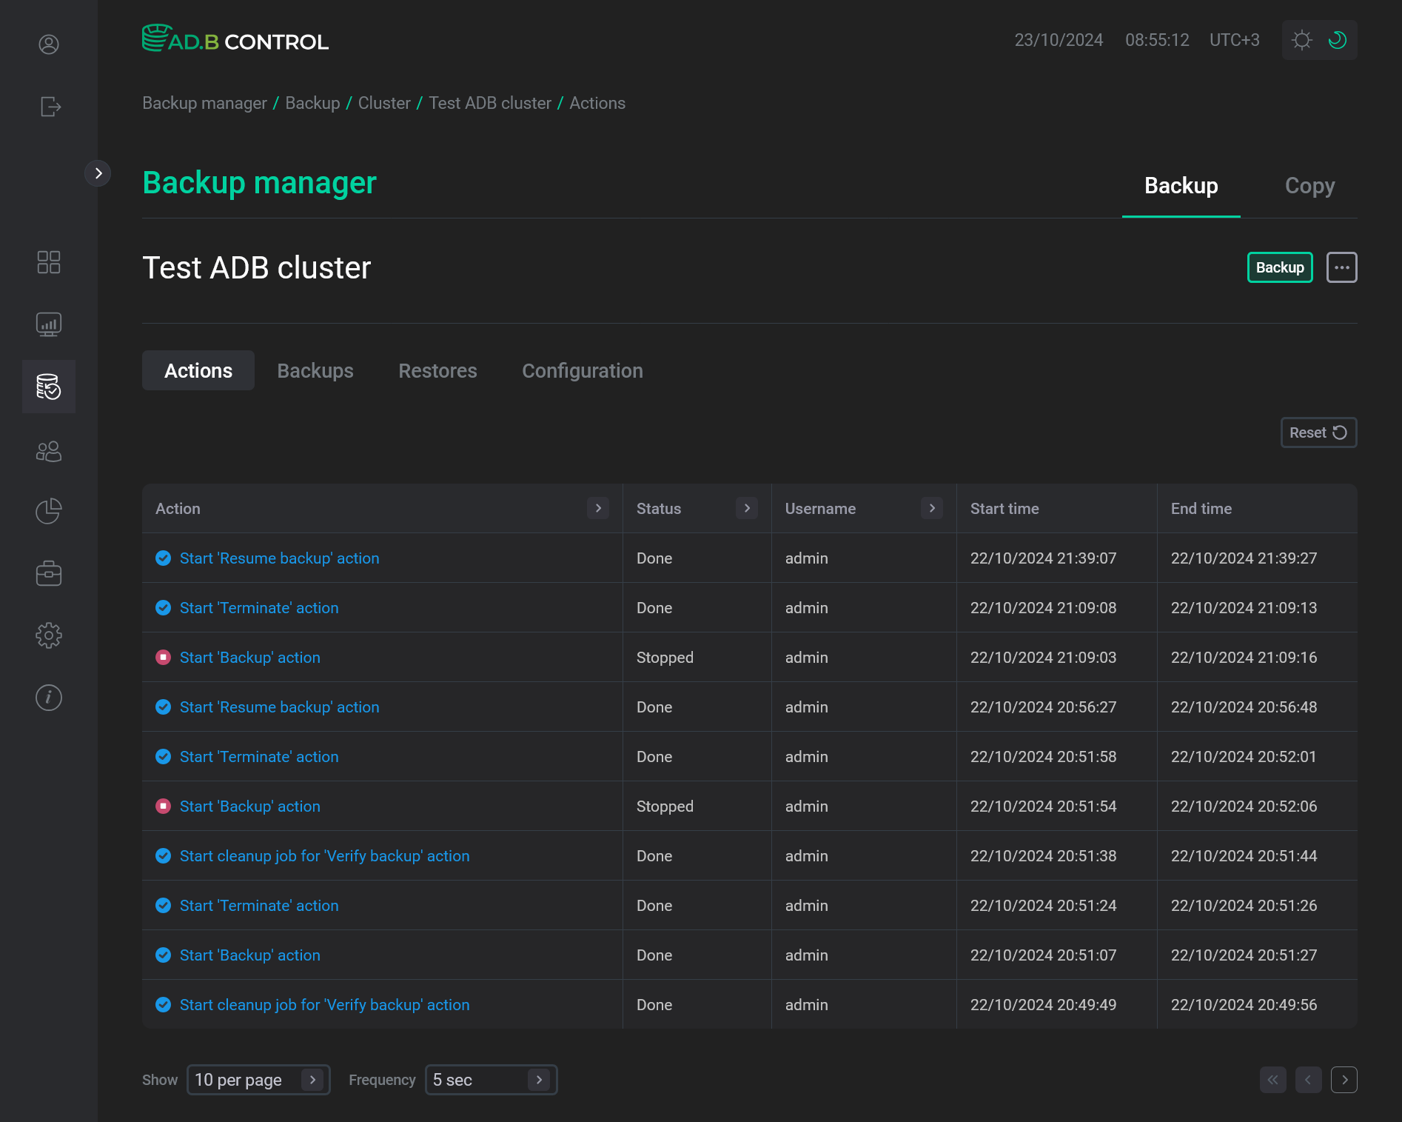Click the Reset filters button
Screen dimensions: 1402x1122
point(1318,433)
